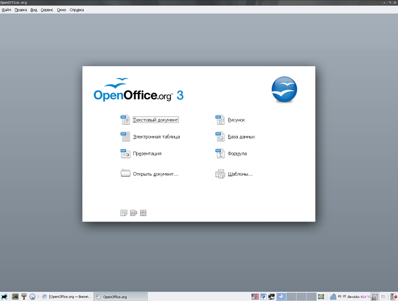398x301 pixels.
Task: Click the Spreadsheet (Электронная таблица) icon
Action: click(x=125, y=136)
